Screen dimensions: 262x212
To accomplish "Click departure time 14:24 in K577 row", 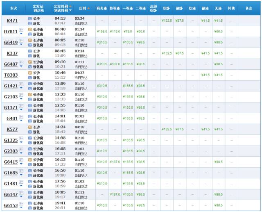I will (60, 127).
